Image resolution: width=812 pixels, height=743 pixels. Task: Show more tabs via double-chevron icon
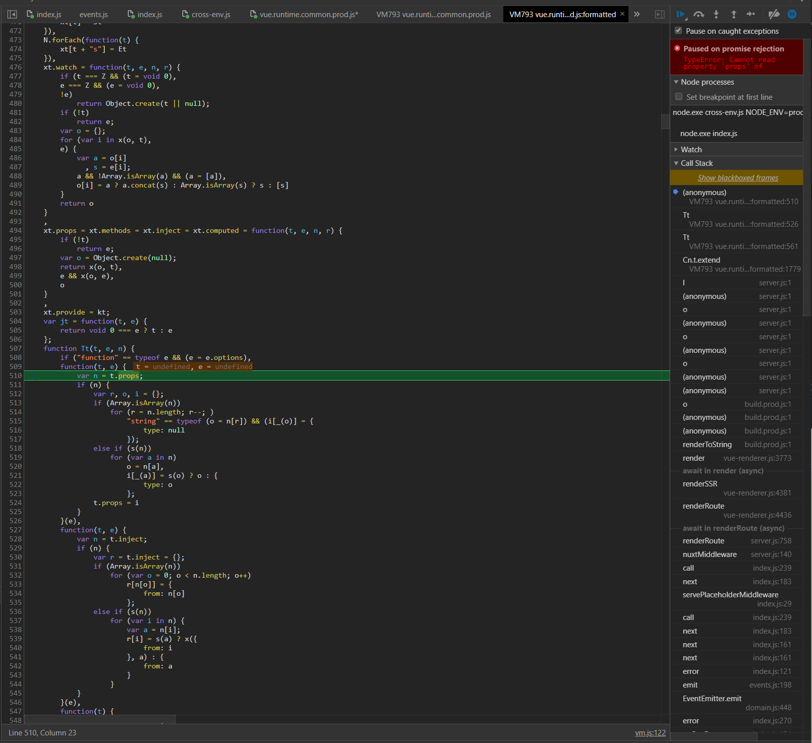pos(637,14)
